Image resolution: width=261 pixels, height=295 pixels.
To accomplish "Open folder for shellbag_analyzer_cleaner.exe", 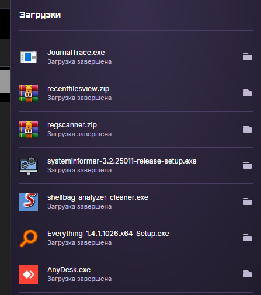I will click(x=248, y=202).
